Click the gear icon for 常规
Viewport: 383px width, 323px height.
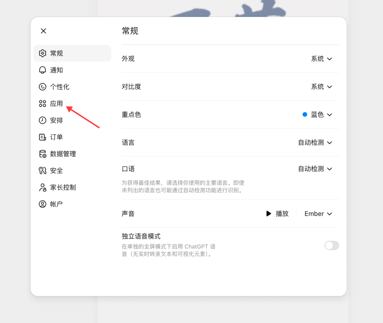pyautogui.click(x=43, y=53)
